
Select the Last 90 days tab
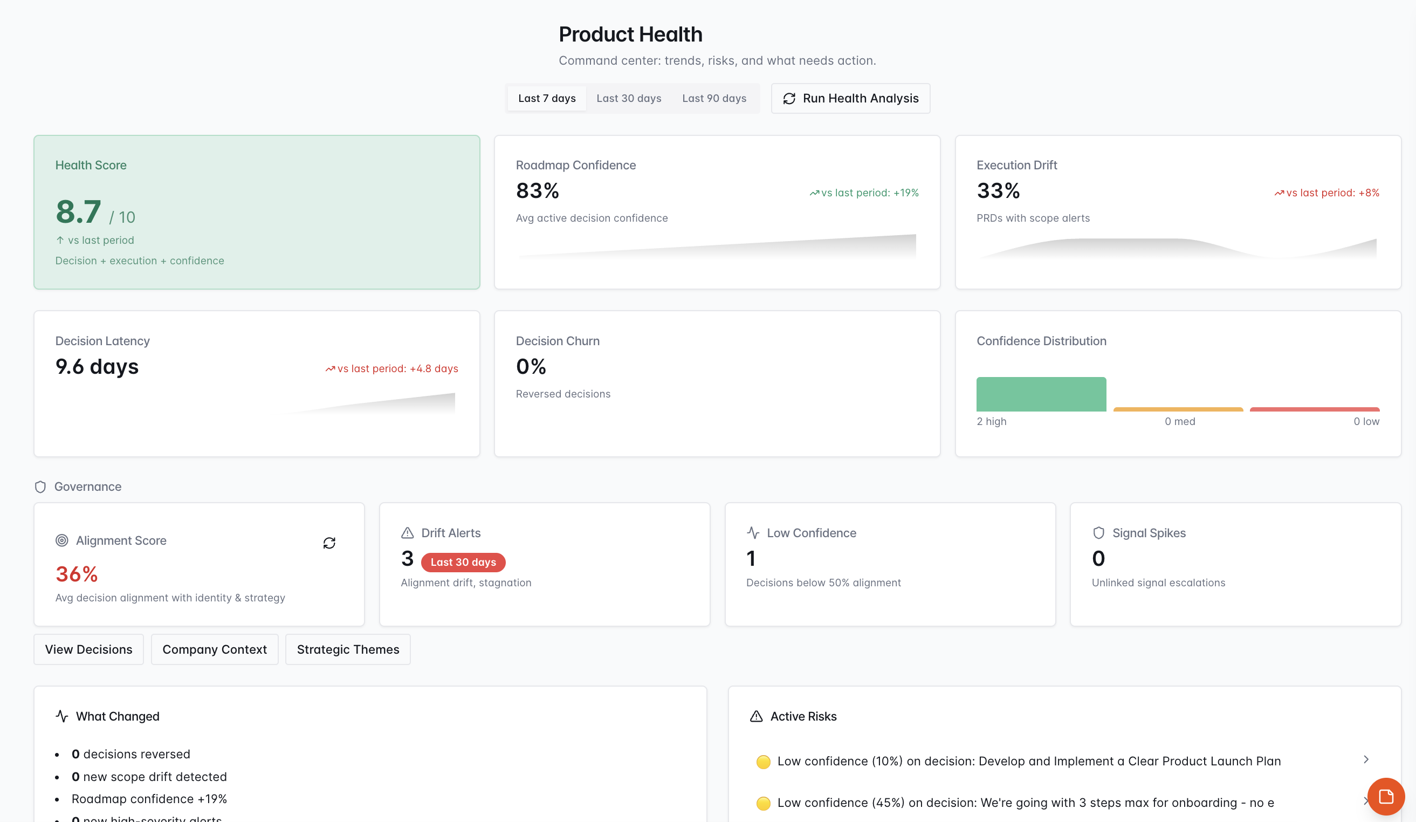coord(714,98)
